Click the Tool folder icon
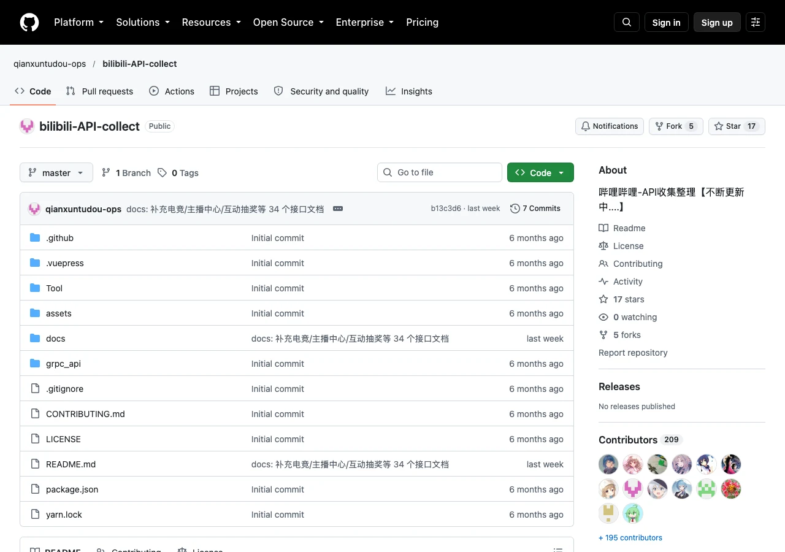Screen dimensions: 785x552 pyautogui.click(x=35, y=288)
